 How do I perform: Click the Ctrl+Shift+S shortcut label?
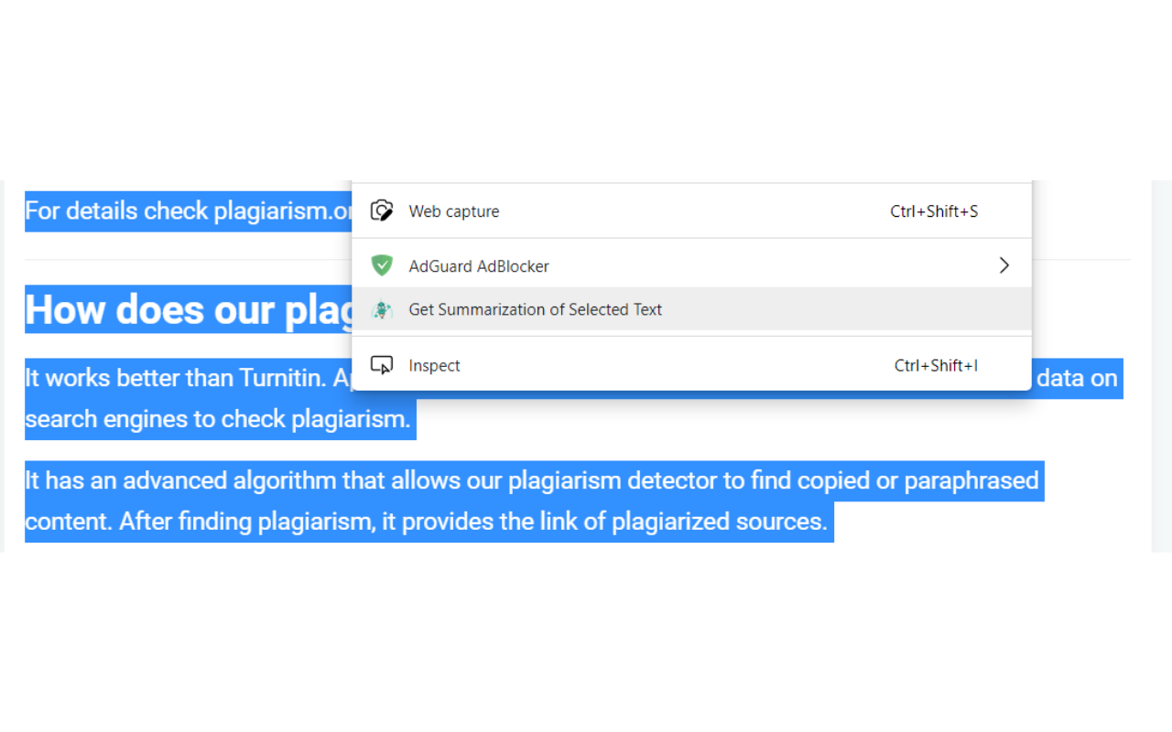point(934,211)
